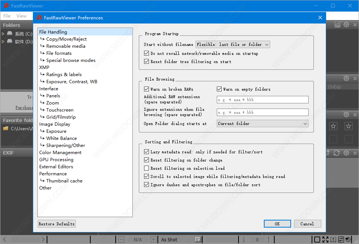Click the histogram chart icon in the top-right panel

click(x=337, y=25)
